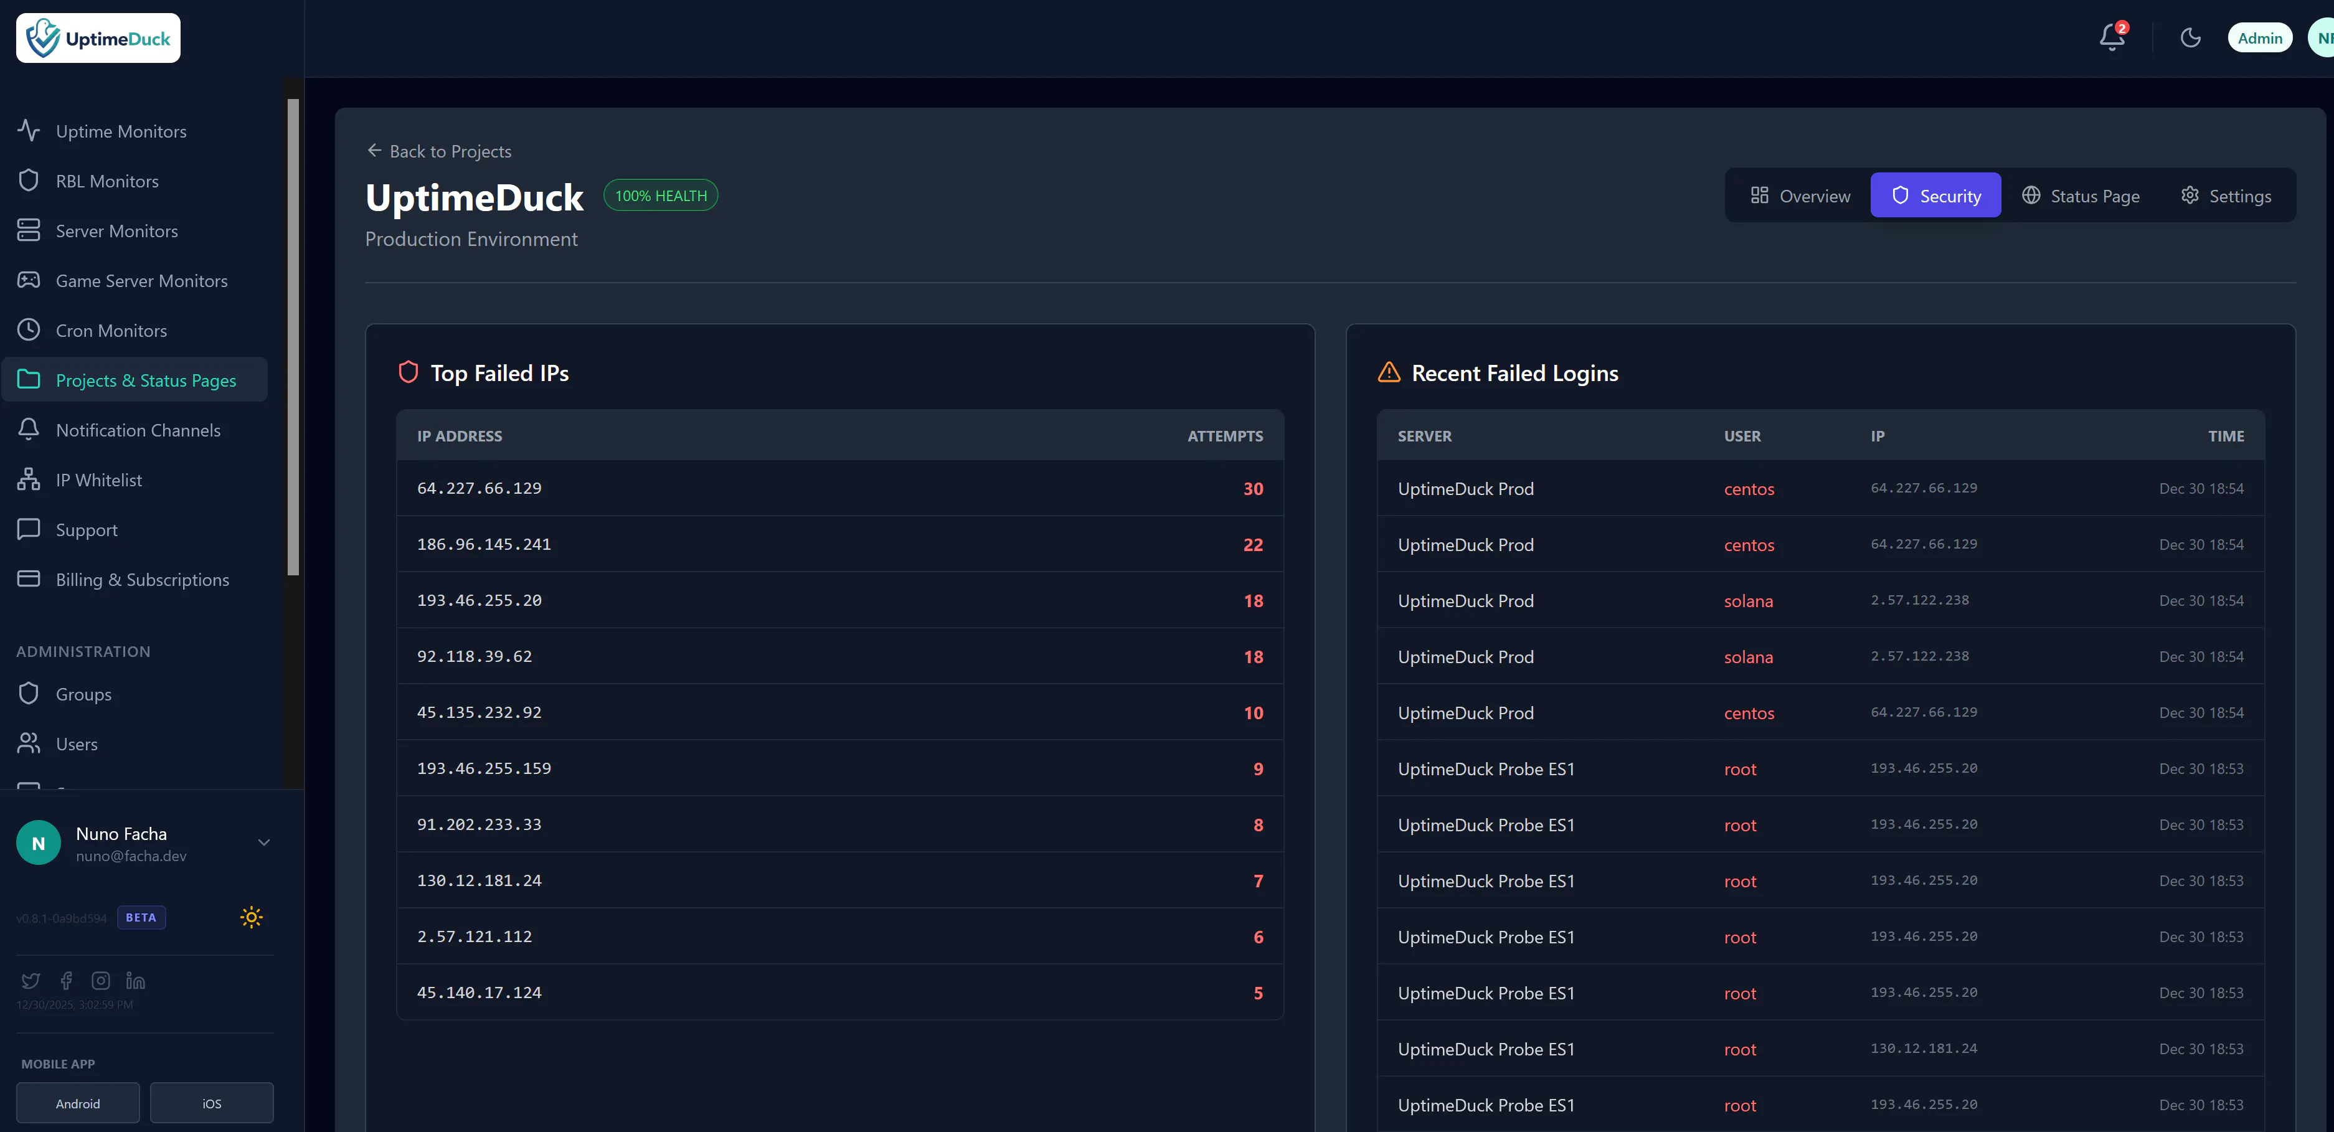Toggle light theme sun icon in sidebar
The image size is (2334, 1132).
pyautogui.click(x=251, y=917)
